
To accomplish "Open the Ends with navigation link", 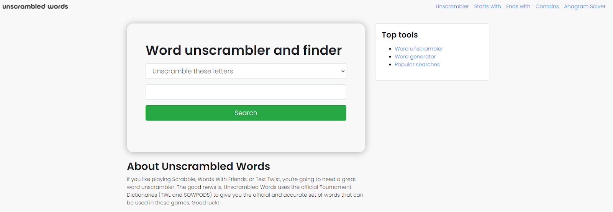I will click(x=518, y=7).
